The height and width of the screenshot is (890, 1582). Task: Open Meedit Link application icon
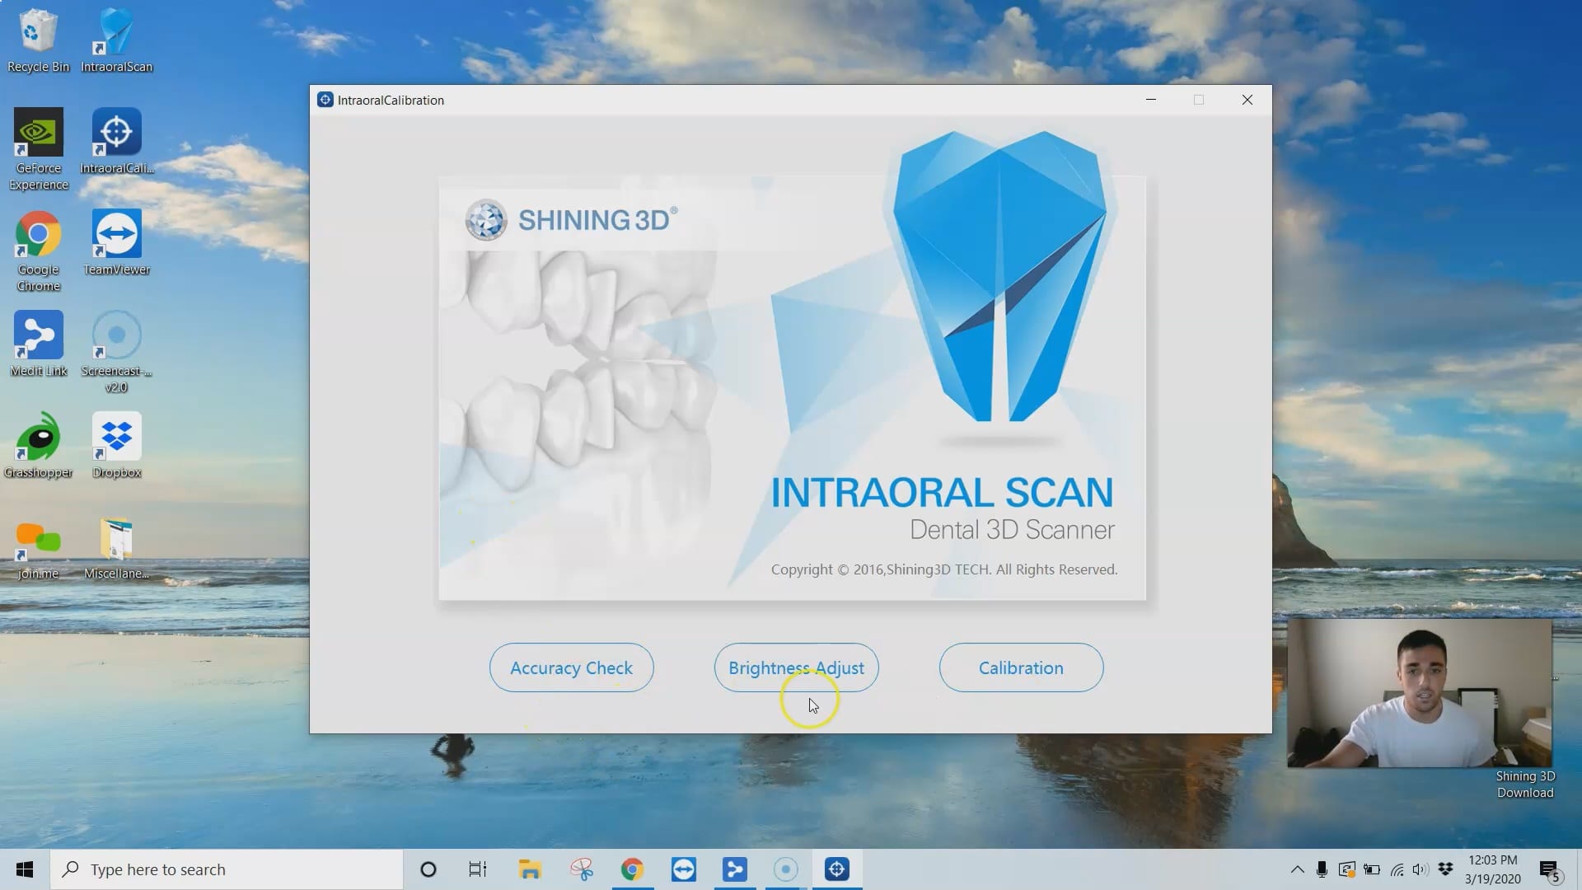tap(39, 338)
